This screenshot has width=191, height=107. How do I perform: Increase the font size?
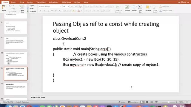[72, 7]
